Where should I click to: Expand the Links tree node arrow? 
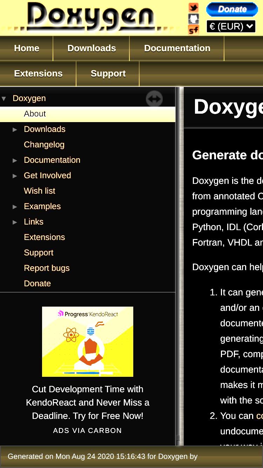tap(15, 222)
